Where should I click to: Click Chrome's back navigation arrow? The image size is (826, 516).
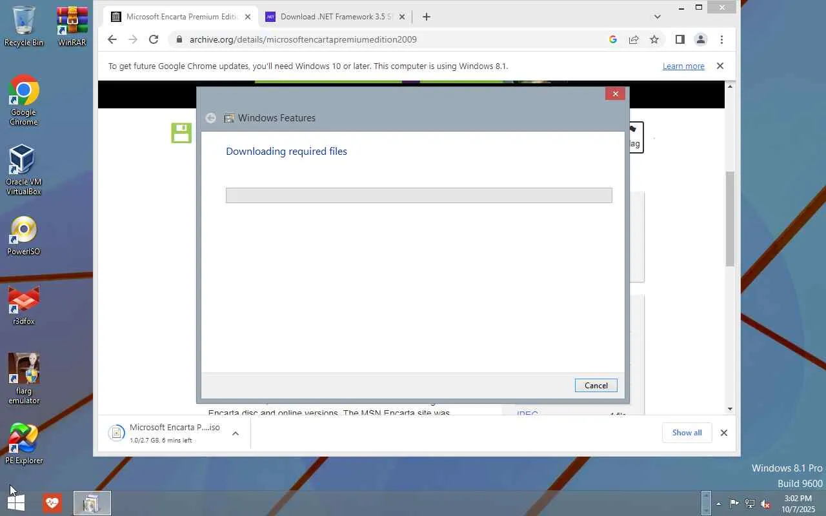point(112,39)
